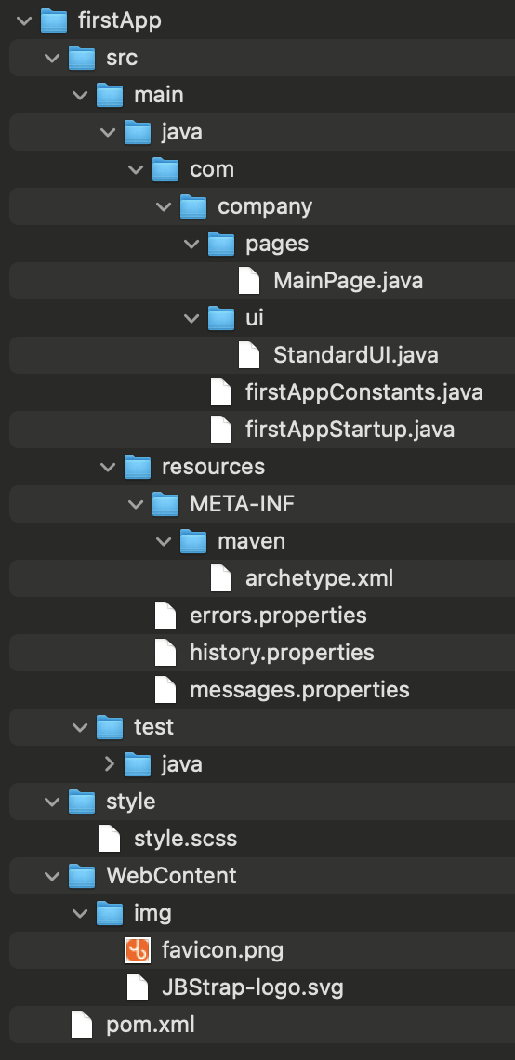Click the JBStrap-logo.svg file icon
This screenshot has height=1060, width=515.
(138, 987)
